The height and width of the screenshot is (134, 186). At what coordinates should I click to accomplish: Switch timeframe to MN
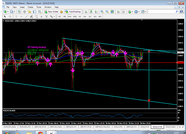(x=100, y=17)
